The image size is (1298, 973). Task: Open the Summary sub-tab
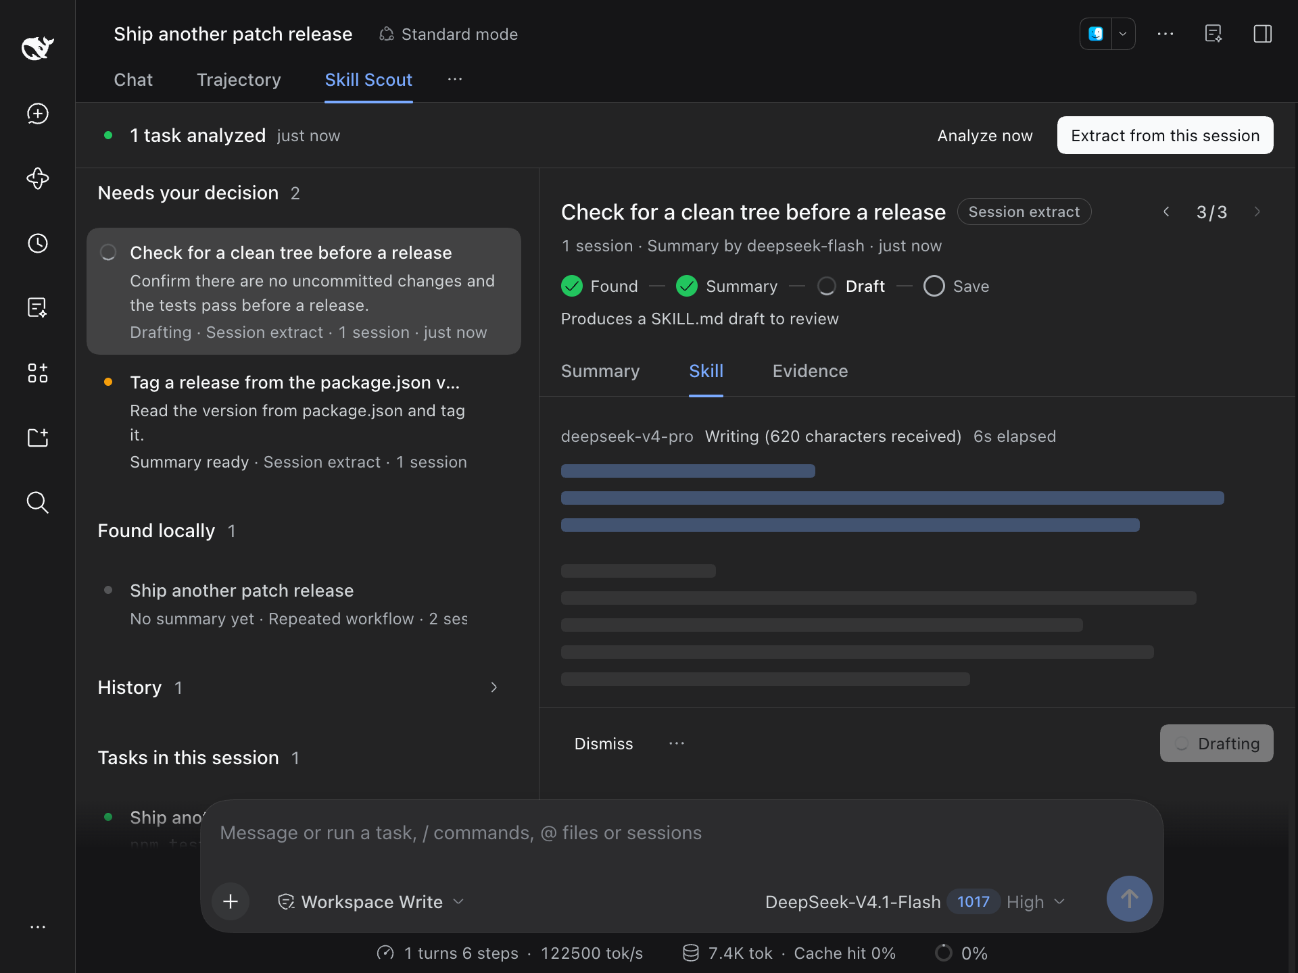600,371
